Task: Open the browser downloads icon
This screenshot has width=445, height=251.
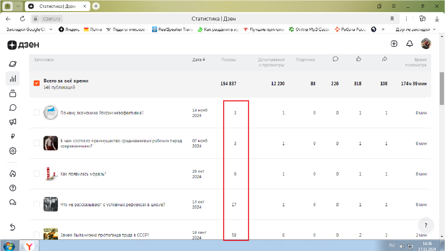Action: tap(437, 19)
